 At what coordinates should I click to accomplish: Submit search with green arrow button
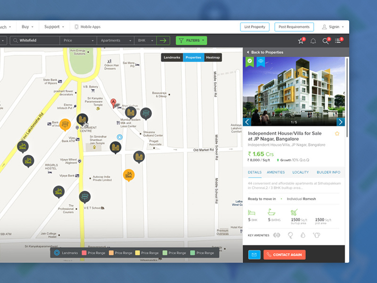tap(163, 41)
